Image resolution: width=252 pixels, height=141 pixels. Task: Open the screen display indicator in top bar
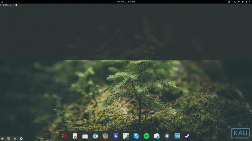[x=235, y=2]
